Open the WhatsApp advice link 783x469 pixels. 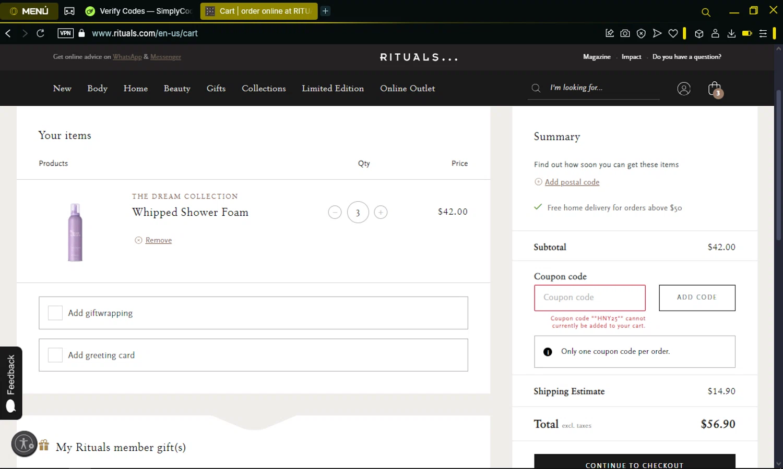click(x=127, y=57)
